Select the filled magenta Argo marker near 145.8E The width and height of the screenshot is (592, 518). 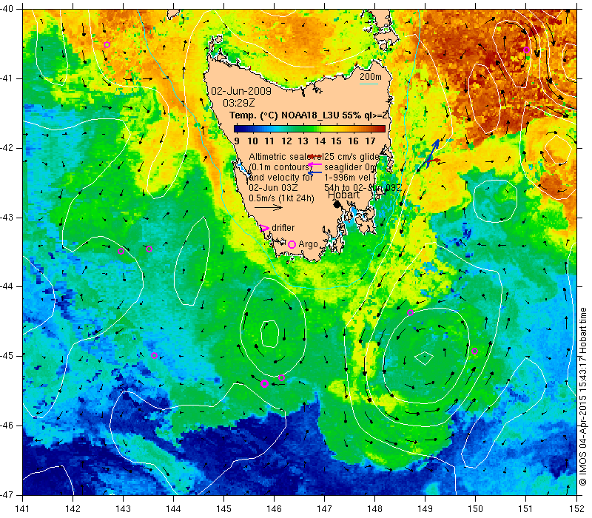(x=264, y=383)
